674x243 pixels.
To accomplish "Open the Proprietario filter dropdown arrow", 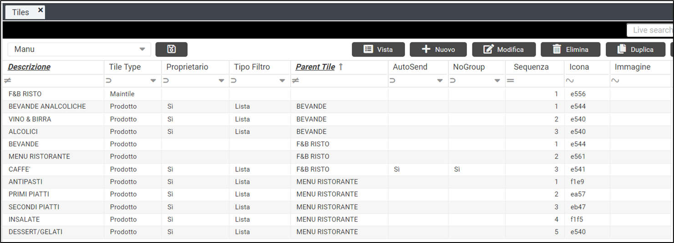I will [221, 81].
